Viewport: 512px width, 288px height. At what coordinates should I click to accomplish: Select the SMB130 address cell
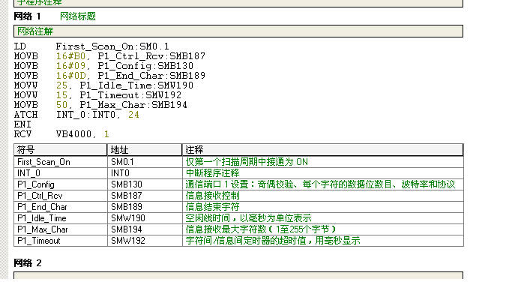coord(145,184)
